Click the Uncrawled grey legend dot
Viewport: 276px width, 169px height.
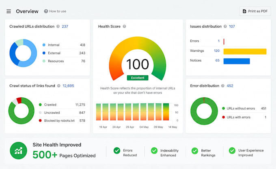point(40,113)
